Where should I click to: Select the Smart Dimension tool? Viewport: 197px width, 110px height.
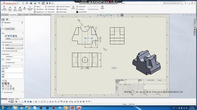coord(4,8)
